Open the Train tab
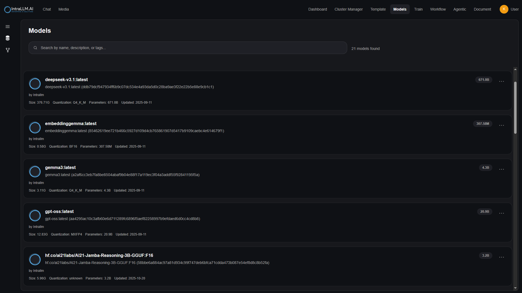Screen dimensions: 522x293 pos(418,9)
